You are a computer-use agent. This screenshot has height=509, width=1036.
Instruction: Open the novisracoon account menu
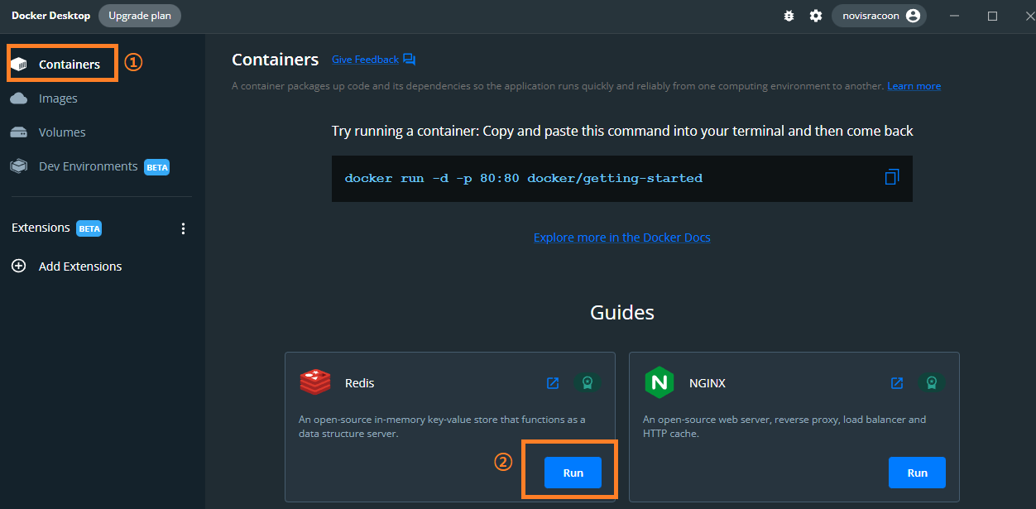[x=878, y=16]
